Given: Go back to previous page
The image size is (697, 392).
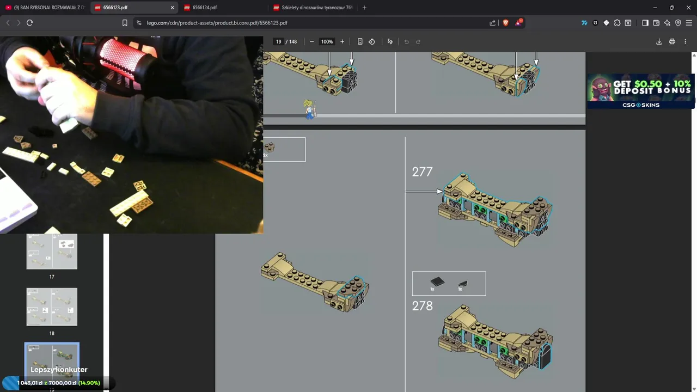Looking at the screenshot, I should click(8, 23).
